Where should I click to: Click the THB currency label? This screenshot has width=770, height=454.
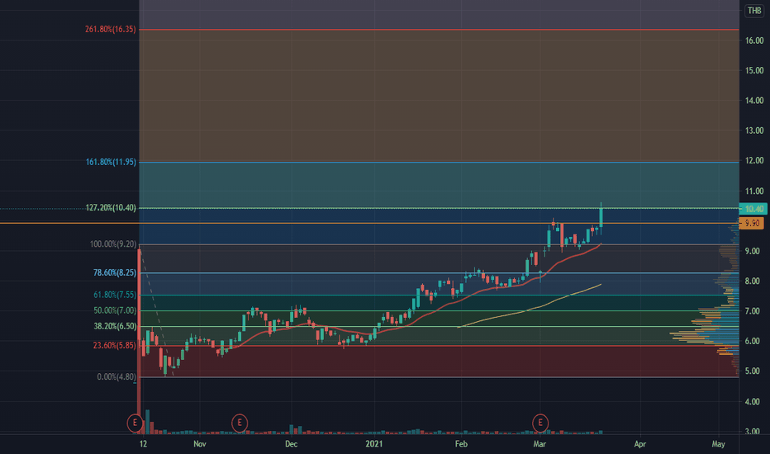click(754, 10)
